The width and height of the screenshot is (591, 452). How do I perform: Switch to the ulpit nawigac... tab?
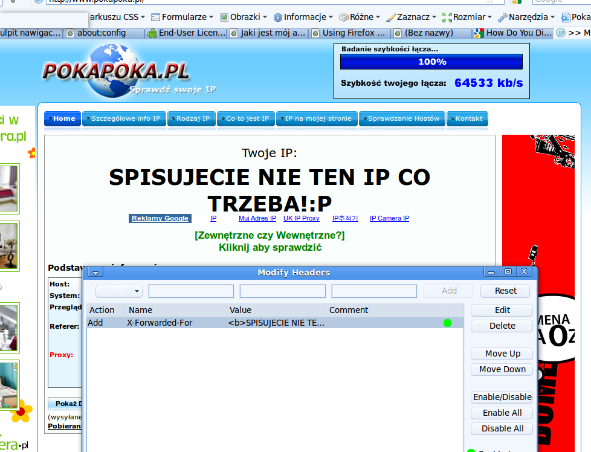coord(31,33)
